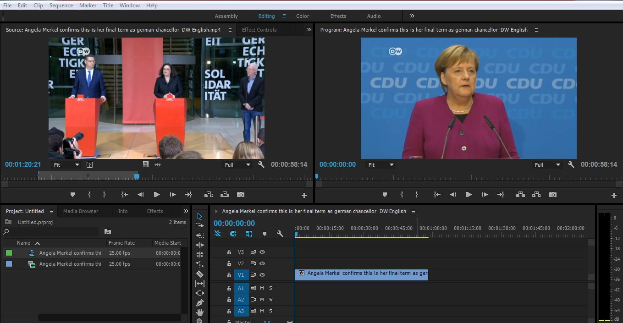Open Program monitor panel menu

click(536, 30)
